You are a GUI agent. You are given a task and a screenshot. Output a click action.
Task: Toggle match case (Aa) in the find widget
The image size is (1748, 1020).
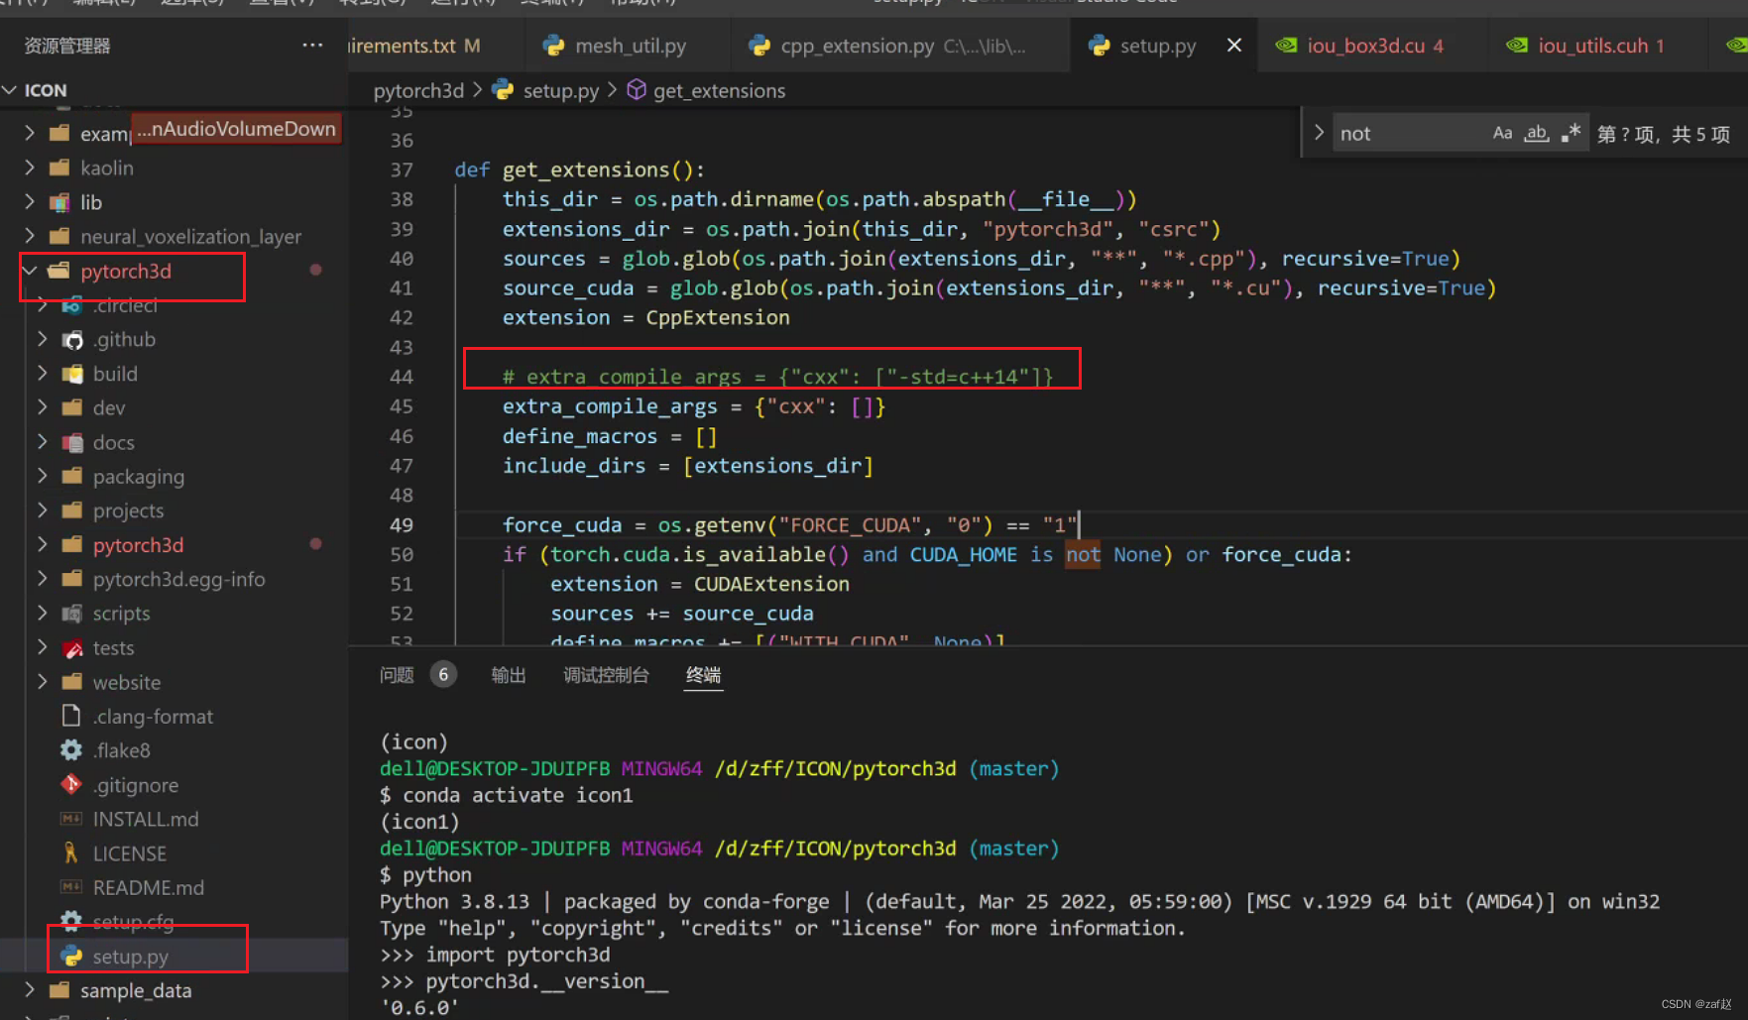(1502, 132)
